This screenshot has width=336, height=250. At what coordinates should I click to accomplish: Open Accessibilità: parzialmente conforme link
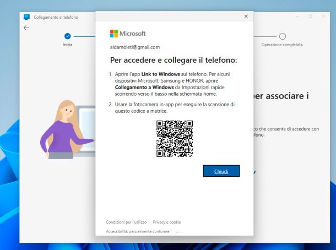click(x=138, y=231)
